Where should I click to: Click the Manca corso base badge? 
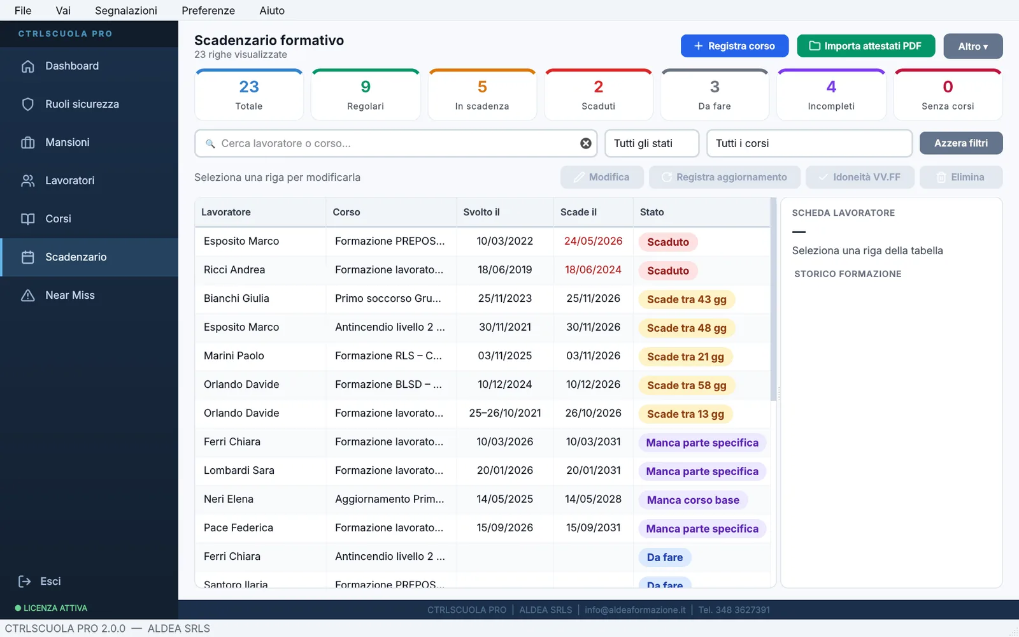693,500
